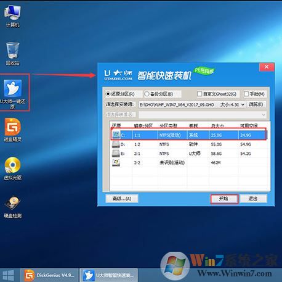The height and width of the screenshot is (282, 282).
Task: Click the Windows Start button
Action: pyautogui.click(x=9, y=275)
